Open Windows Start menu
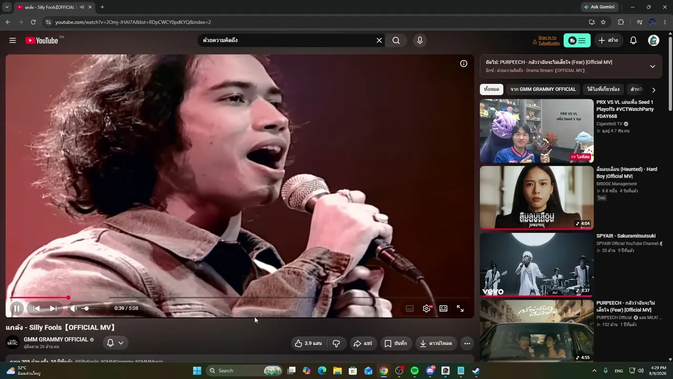 tap(197, 371)
